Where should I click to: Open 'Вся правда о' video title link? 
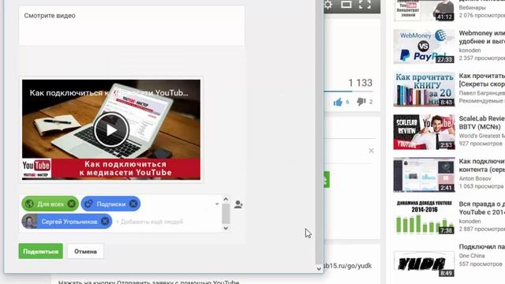tap(482, 208)
